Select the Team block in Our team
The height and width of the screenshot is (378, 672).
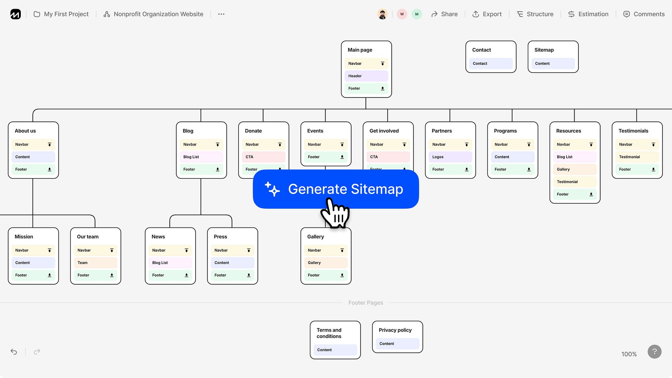(95, 263)
